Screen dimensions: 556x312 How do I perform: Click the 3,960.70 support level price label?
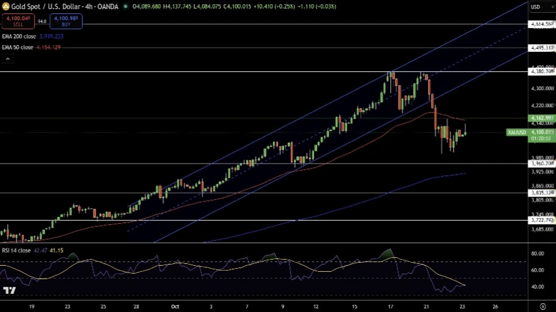click(x=541, y=164)
